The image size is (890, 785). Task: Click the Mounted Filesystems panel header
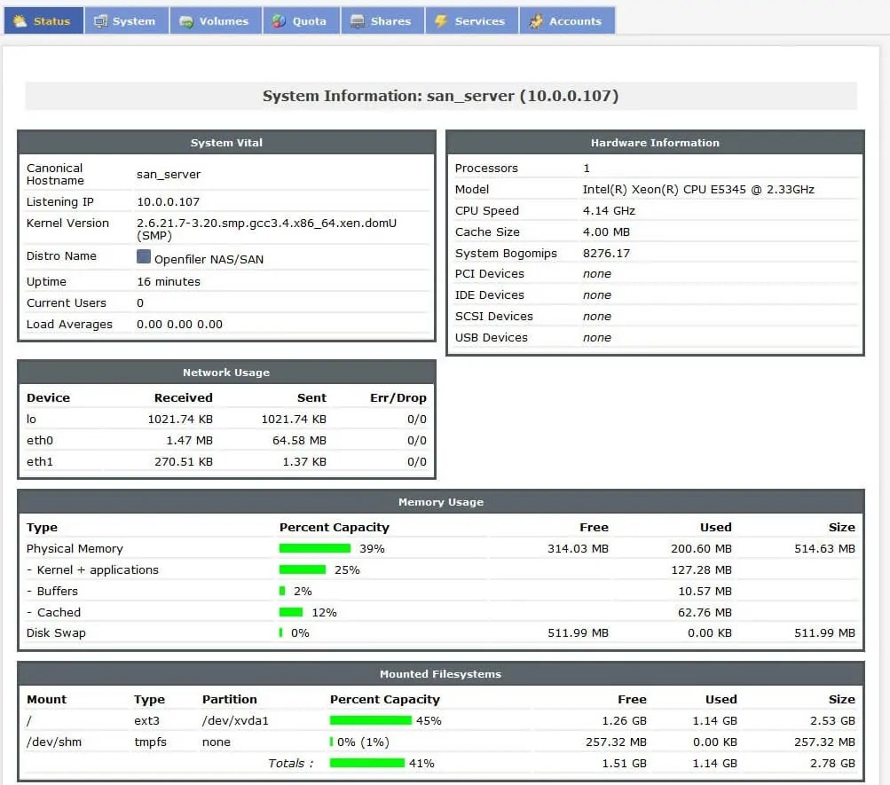pos(441,674)
